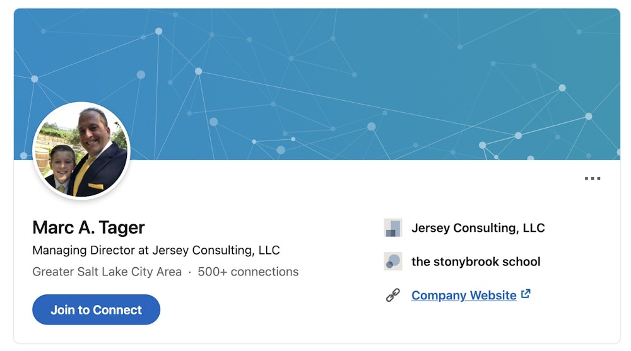Screen dimensions: 631x351
Task: Select Jersey Consulting, LLC in the right column
Action: (478, 228)
